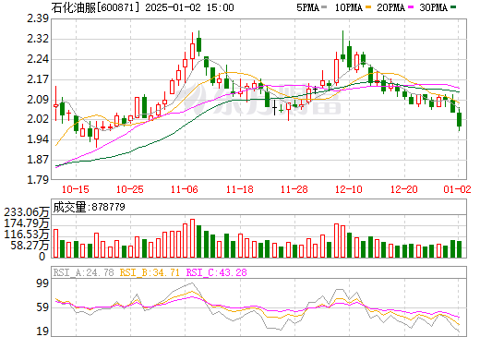Click the orange 10PMA legend color dash

point(367,6)
